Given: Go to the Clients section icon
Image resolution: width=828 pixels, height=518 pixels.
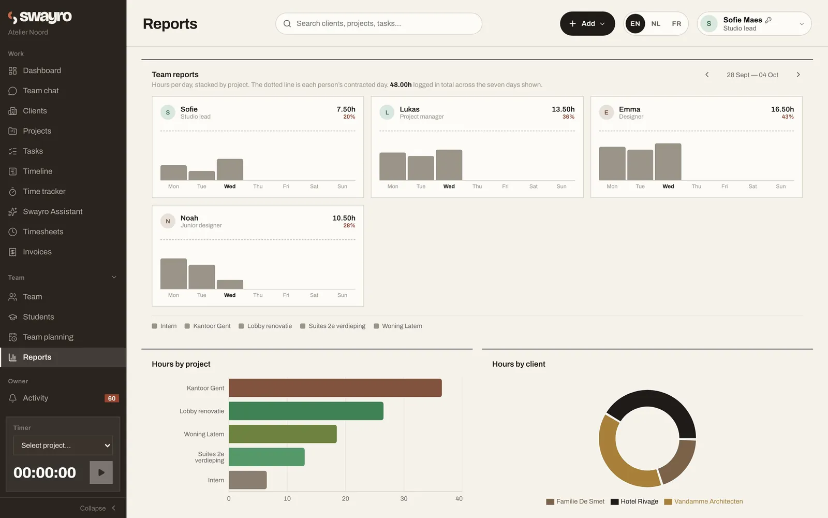Looking at the screenshot, I should coord(12,111).
